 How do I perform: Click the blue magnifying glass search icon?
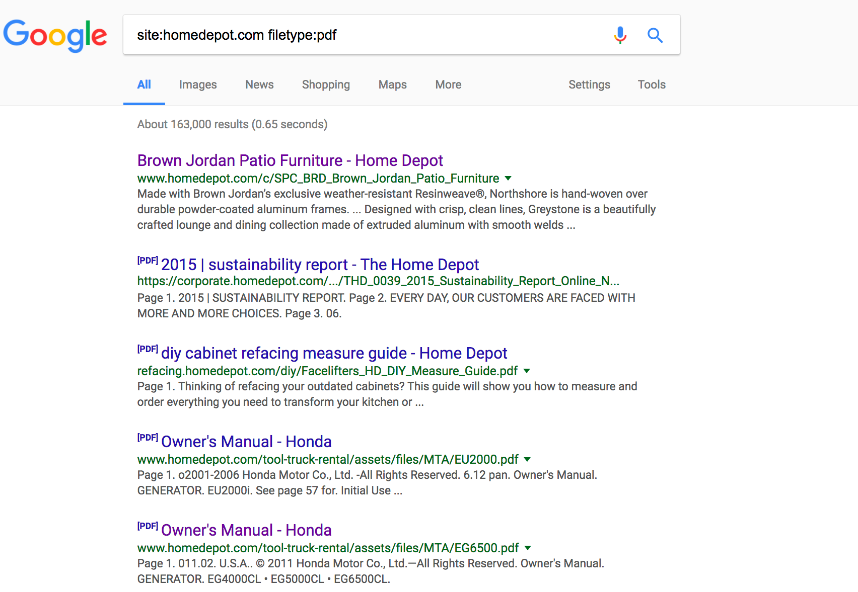(x=655, y=35)
